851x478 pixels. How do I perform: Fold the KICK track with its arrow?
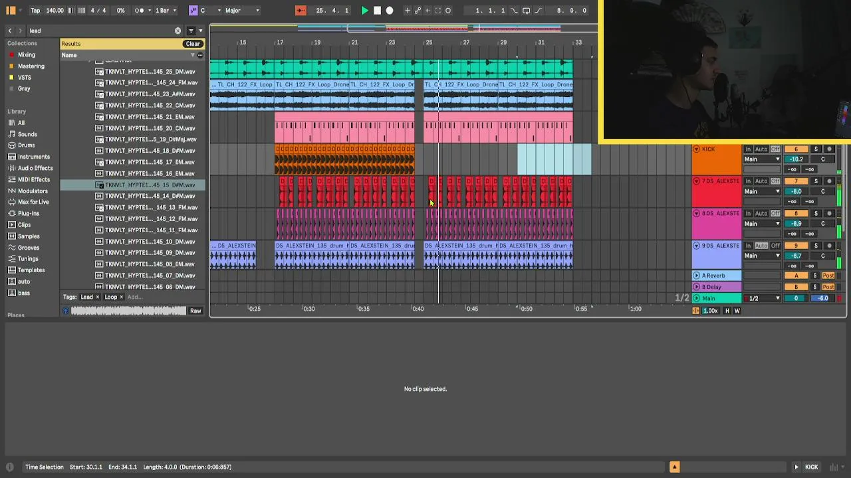[x=696, y=149]
